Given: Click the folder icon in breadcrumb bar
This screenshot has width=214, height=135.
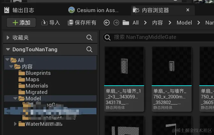Looking at the screenshot, I should click(x=126, y=23).
